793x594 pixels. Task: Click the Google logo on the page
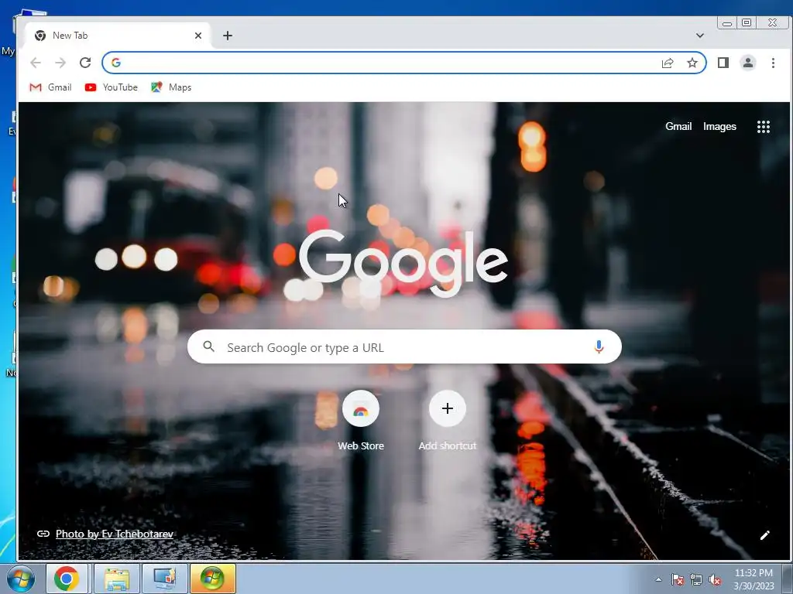(x=403, y=263)
